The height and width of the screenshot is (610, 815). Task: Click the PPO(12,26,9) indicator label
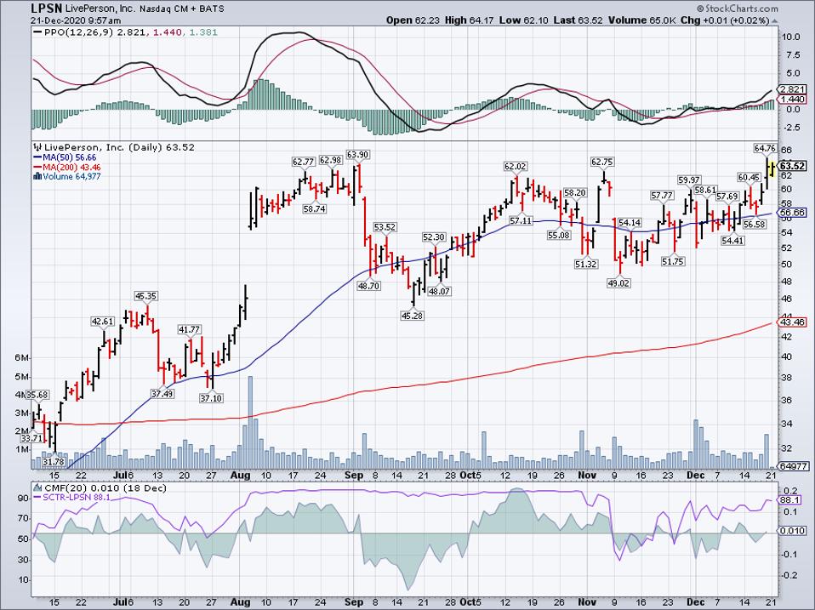[x=78, y=32]
